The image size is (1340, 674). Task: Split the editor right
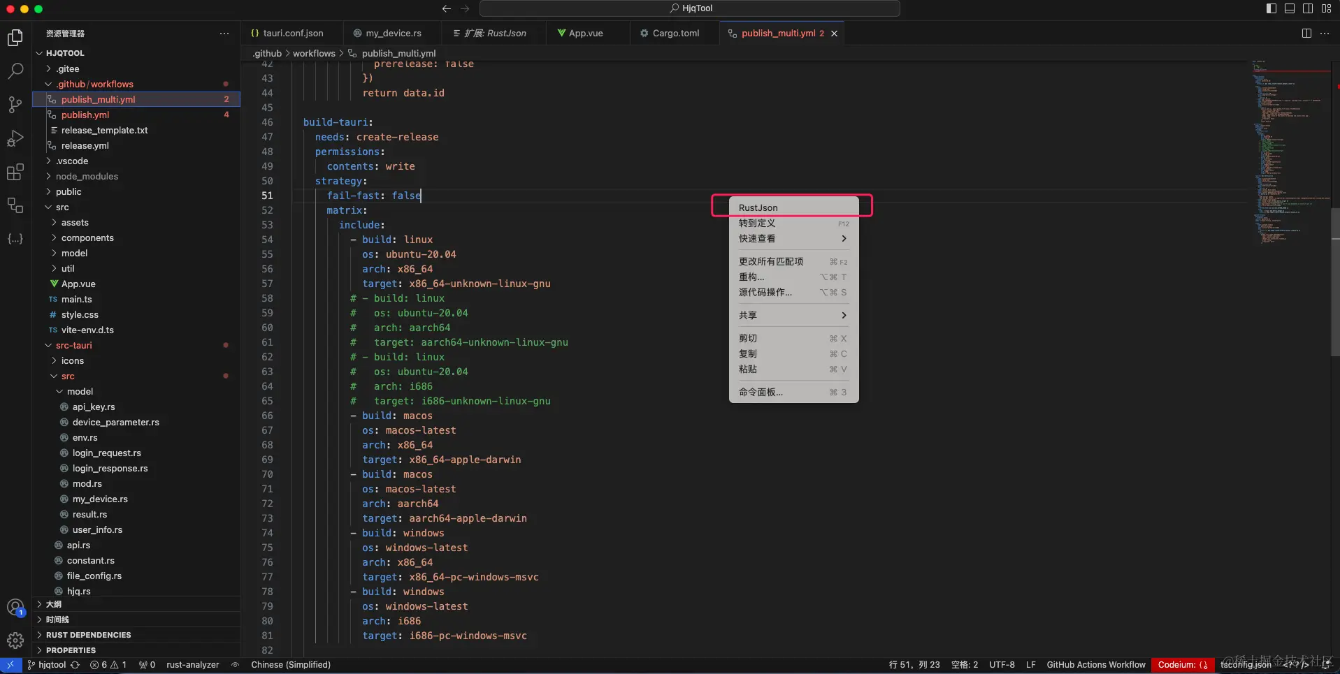(1306, 33)
